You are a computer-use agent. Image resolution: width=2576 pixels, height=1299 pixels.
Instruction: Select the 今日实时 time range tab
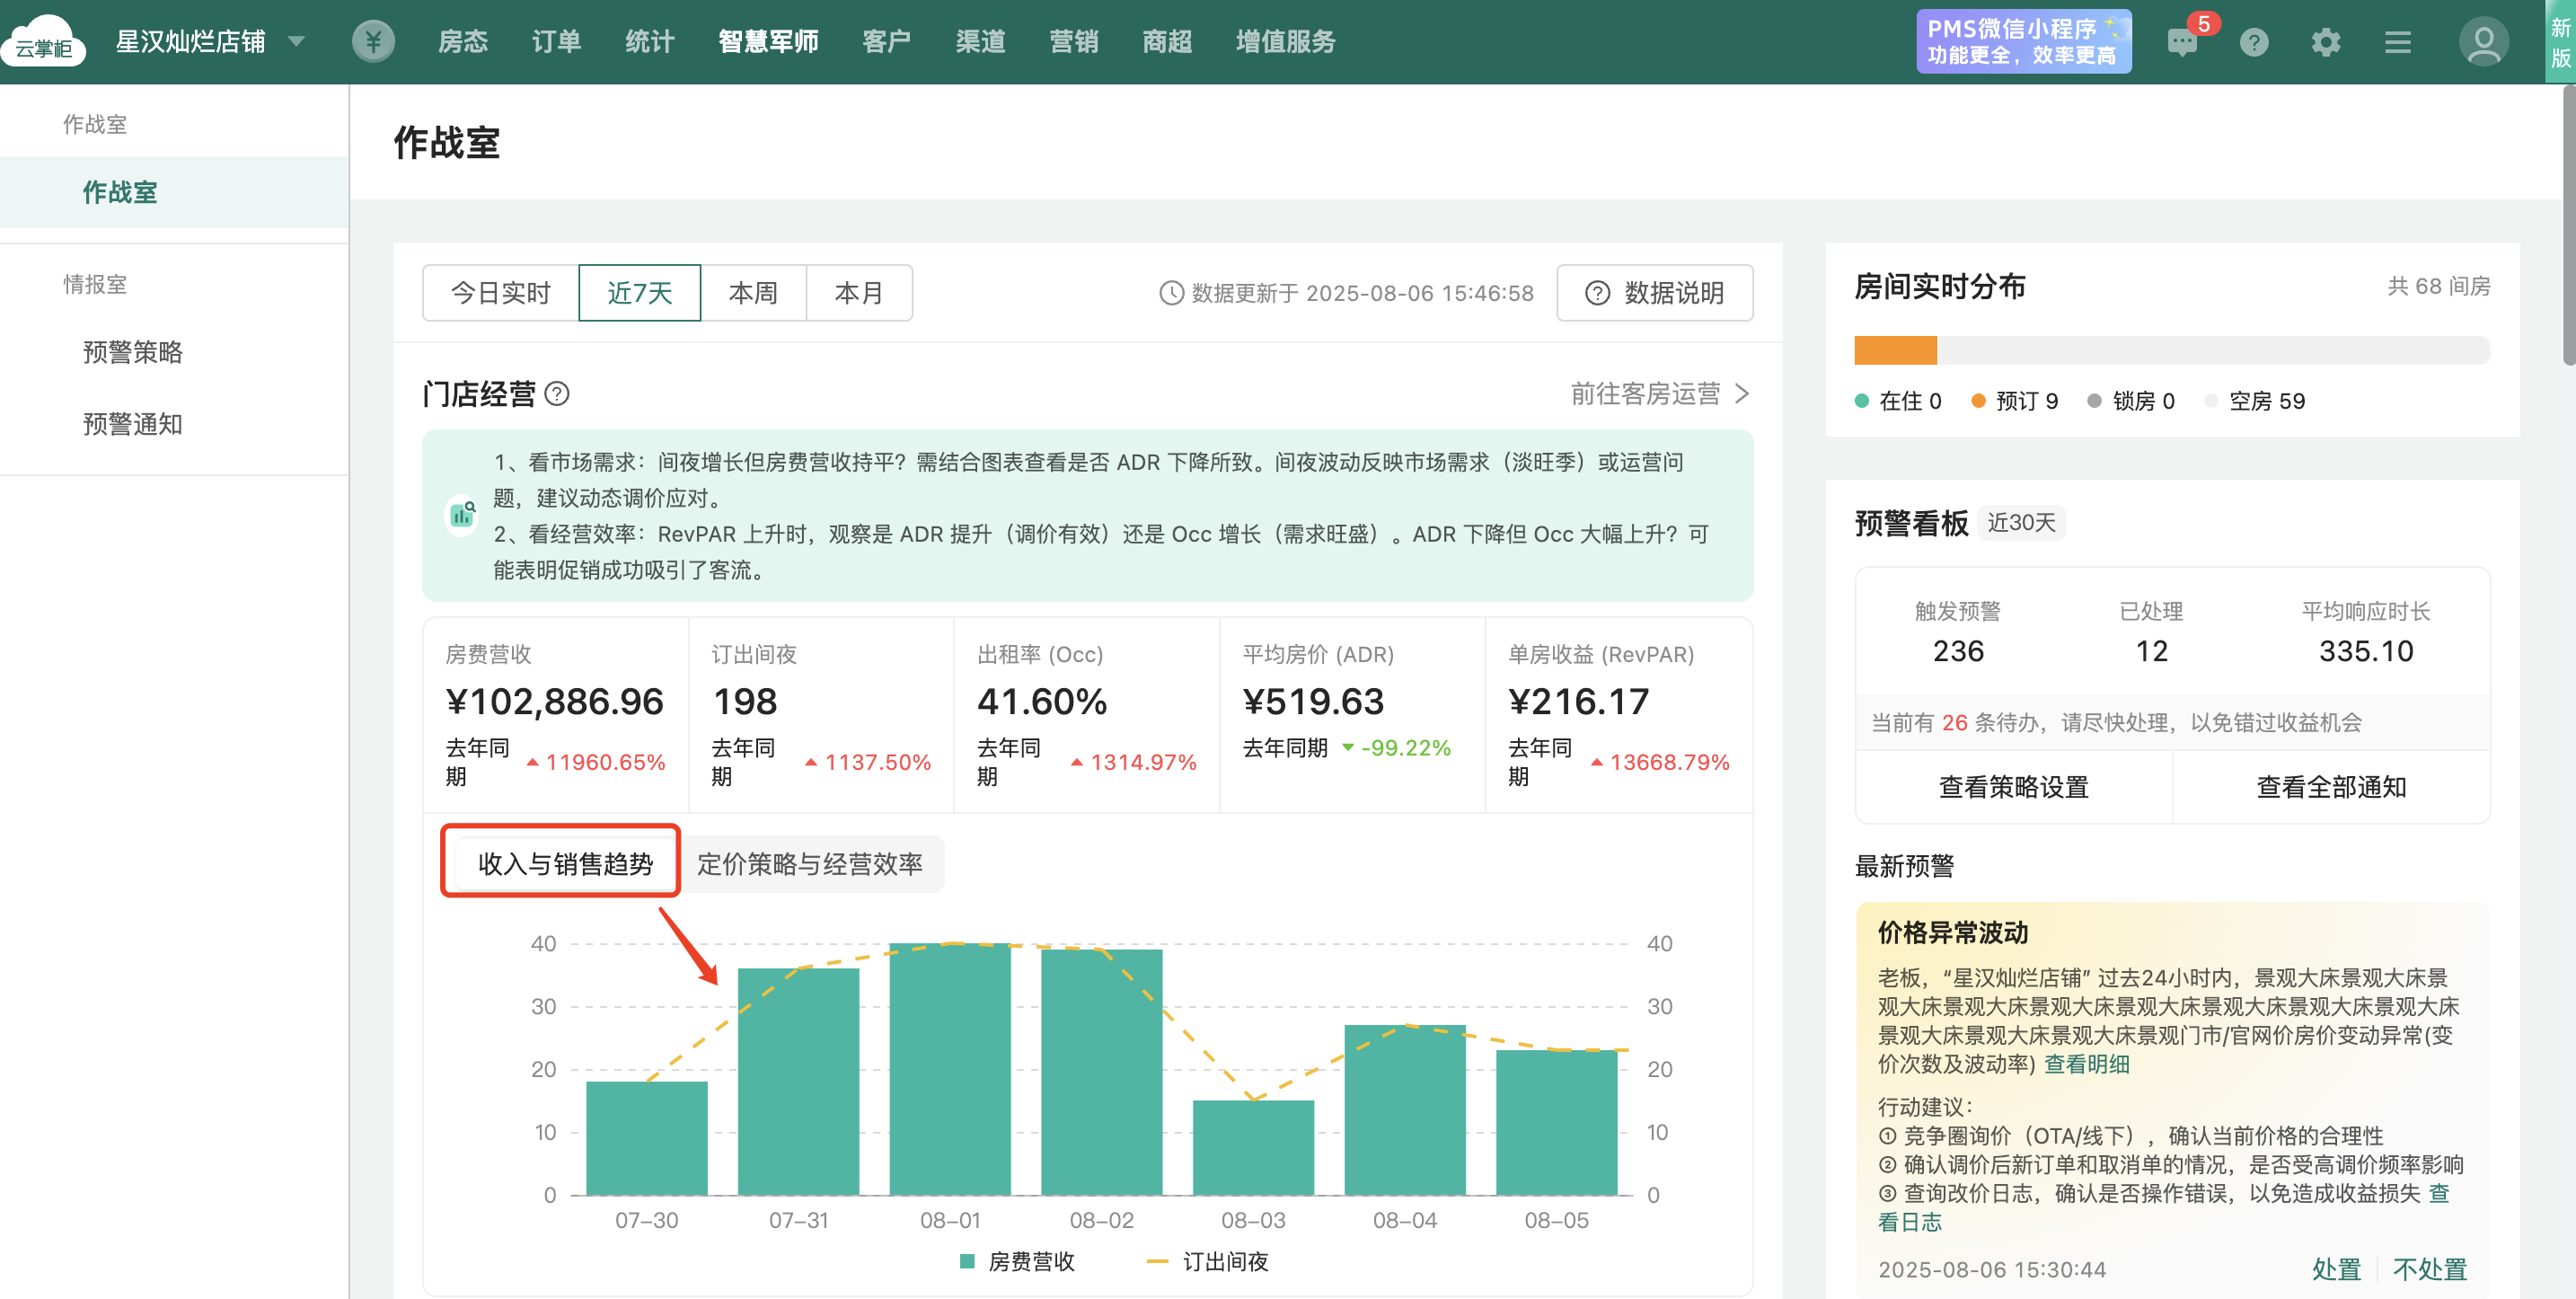501,293
